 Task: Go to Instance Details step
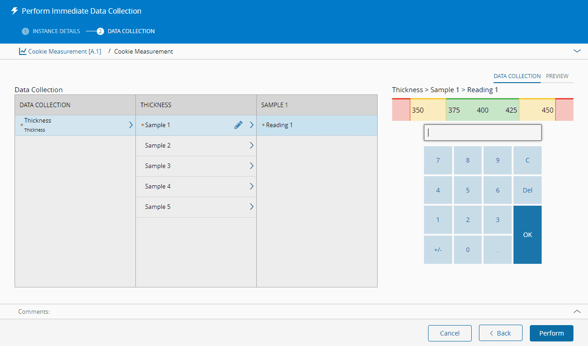point(51,31)
